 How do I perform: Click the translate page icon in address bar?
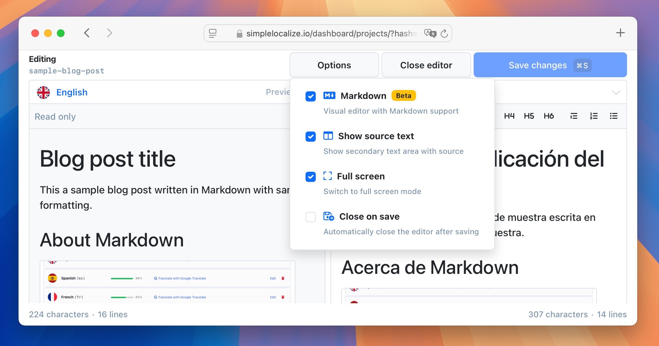click(430, 33)
